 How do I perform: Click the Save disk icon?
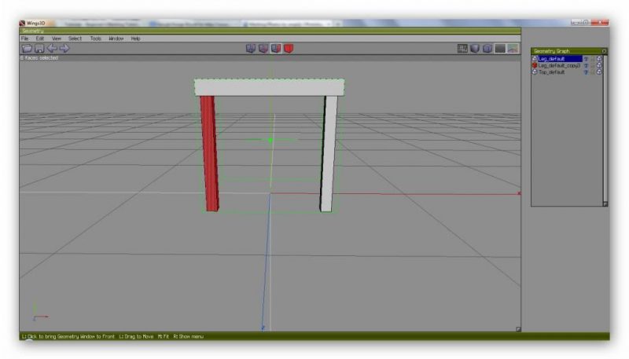pyautogui.click(x=39, y=49)
